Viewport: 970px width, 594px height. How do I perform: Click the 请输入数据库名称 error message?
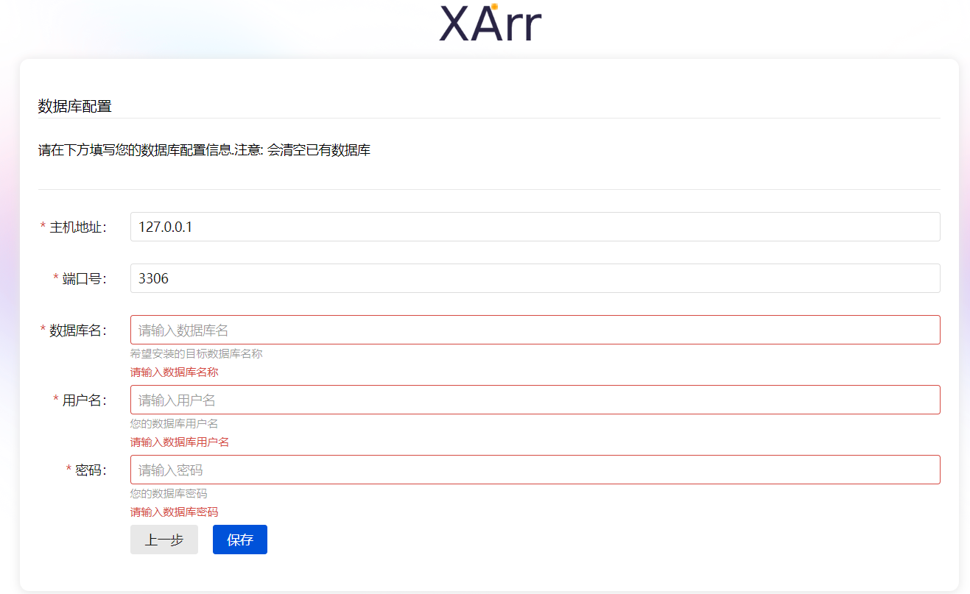pos(174,372)
